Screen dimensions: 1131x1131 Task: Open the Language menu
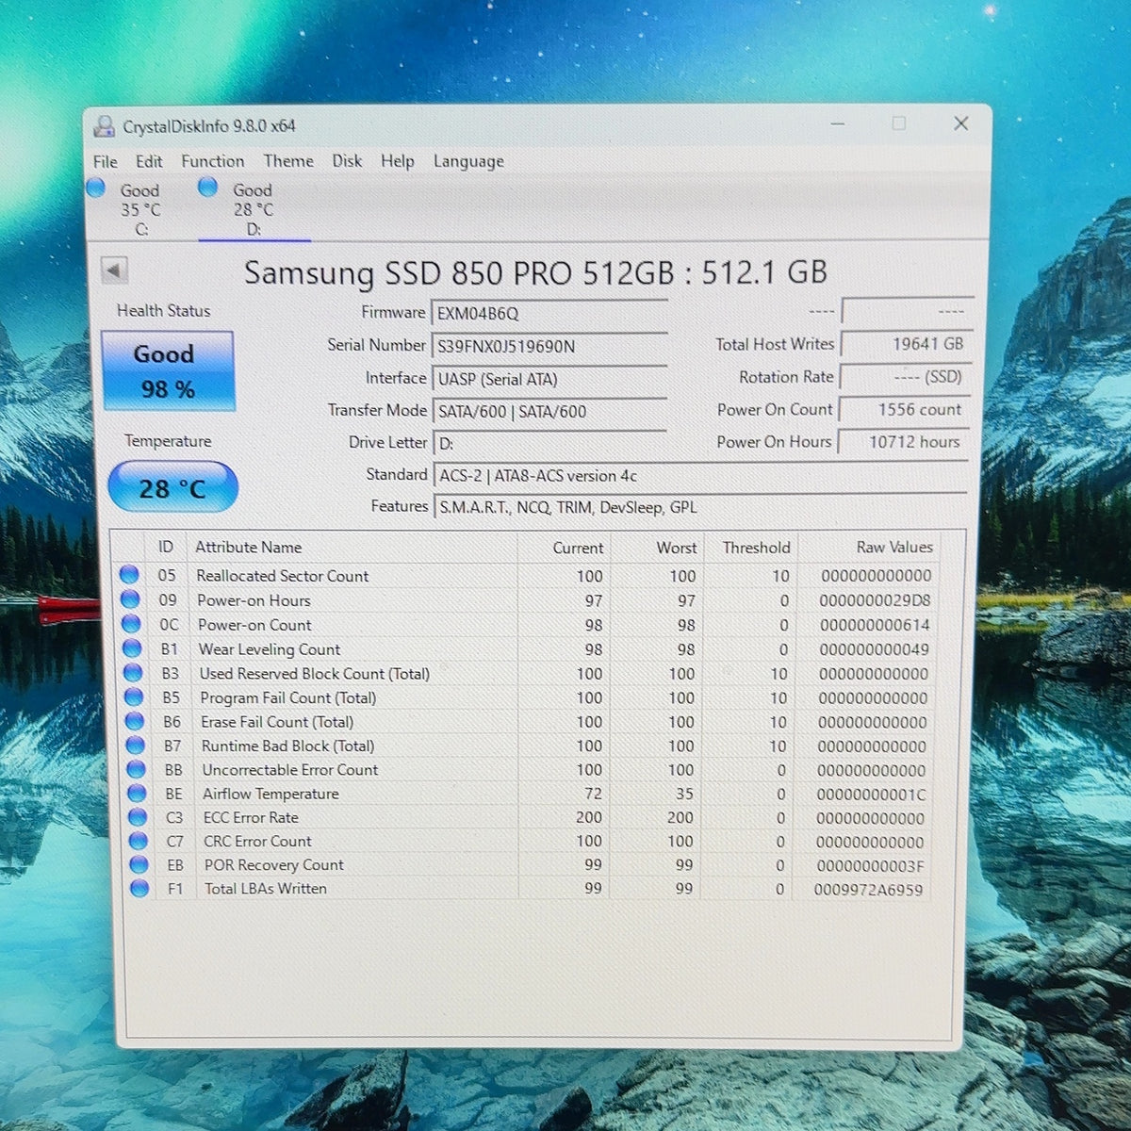pos(468,161)
